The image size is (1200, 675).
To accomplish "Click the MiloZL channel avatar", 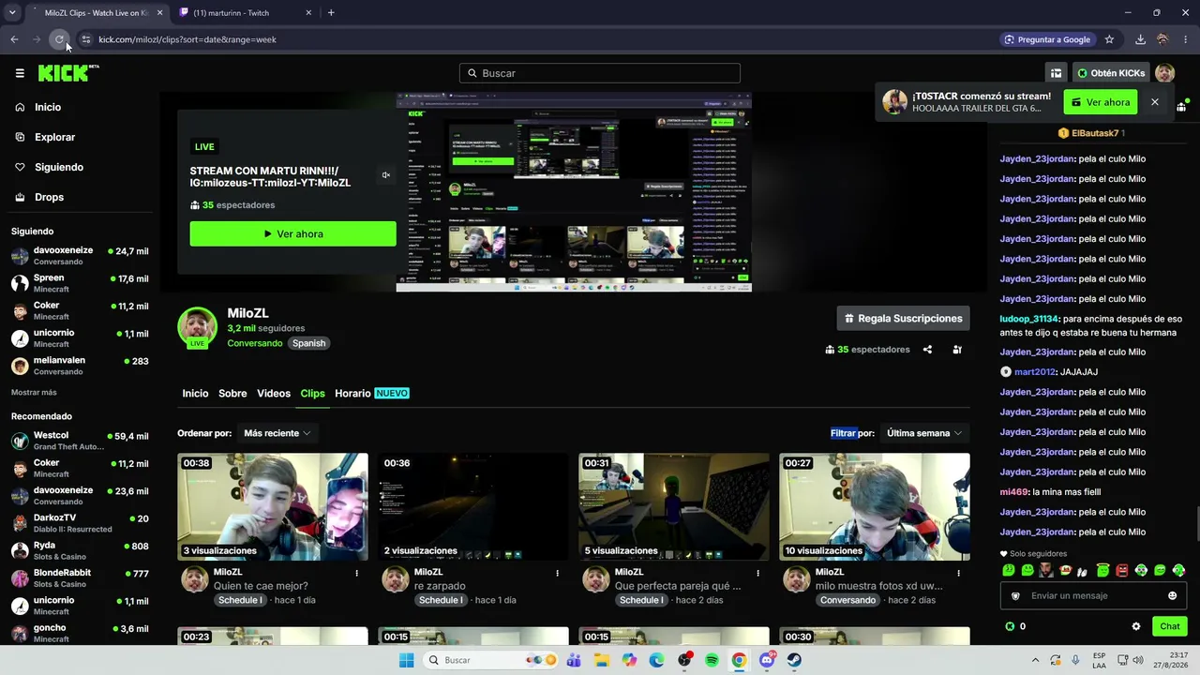I will coord(197,327).
